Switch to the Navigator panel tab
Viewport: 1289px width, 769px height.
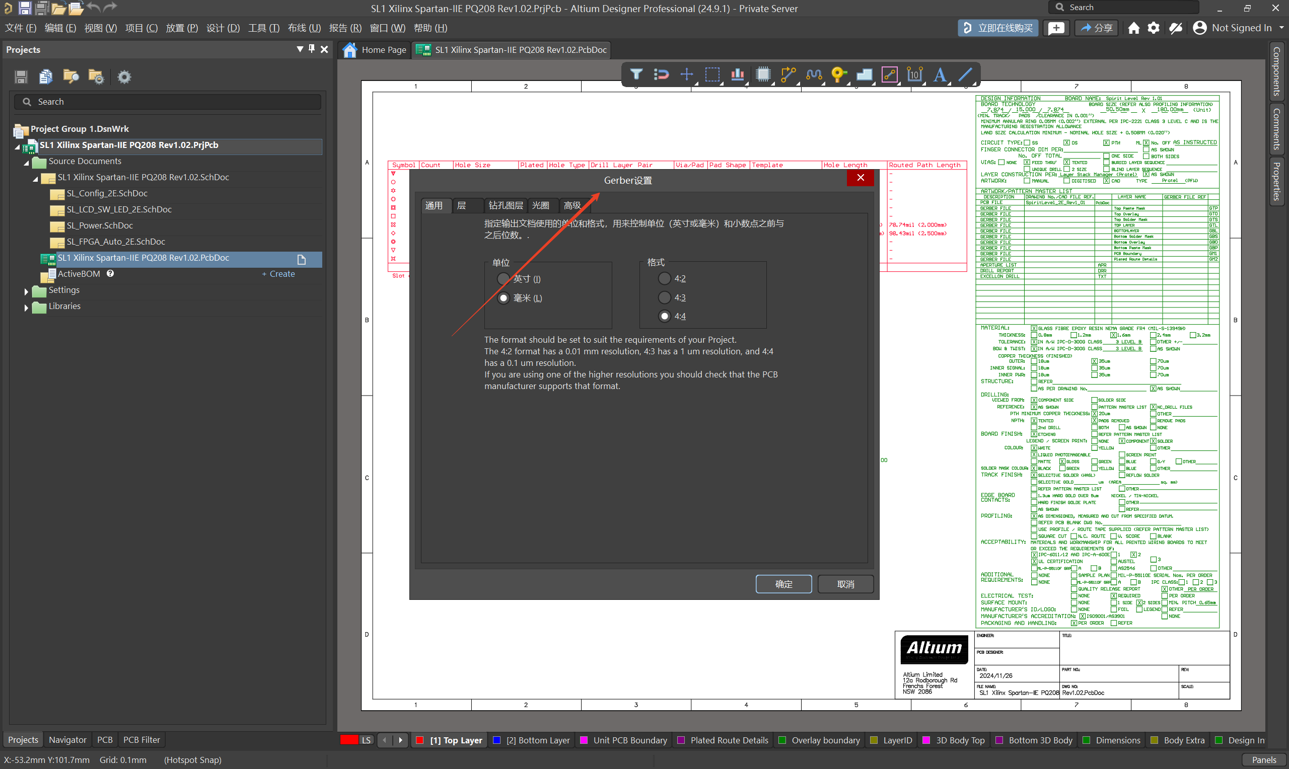(x=68, y=740)
